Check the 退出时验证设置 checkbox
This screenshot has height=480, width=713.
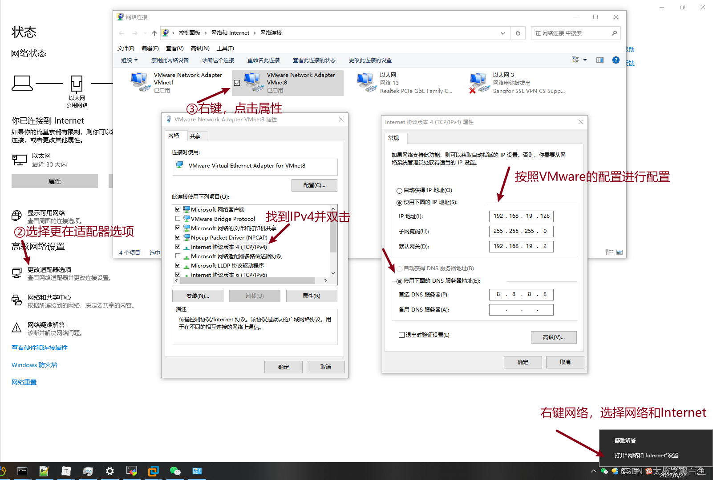401,335
